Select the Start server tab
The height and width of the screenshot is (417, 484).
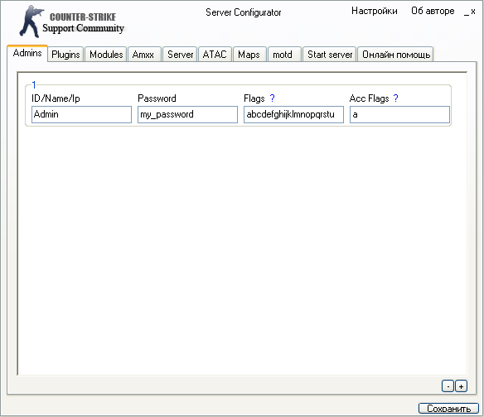330,55
